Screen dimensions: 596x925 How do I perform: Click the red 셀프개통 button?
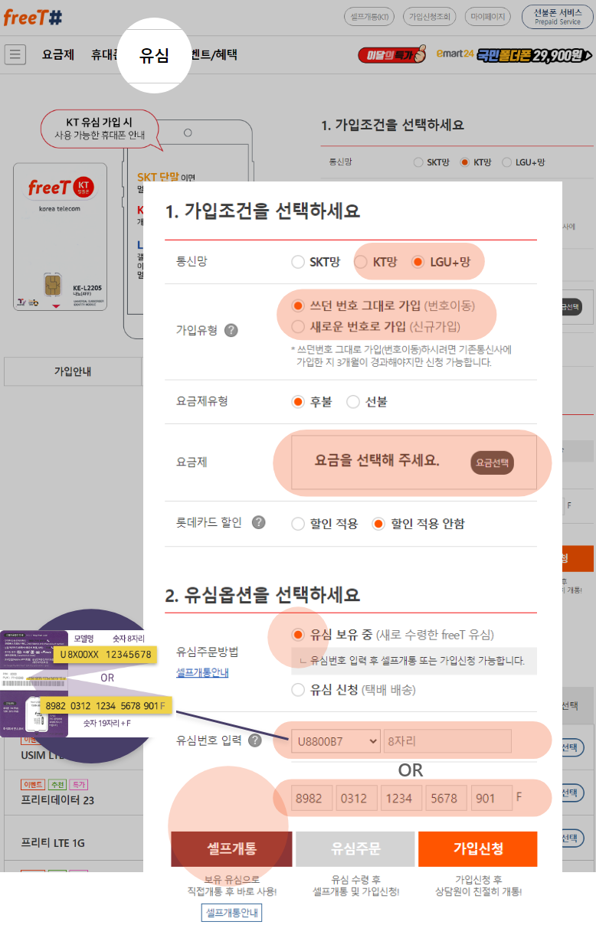point(232,848)
